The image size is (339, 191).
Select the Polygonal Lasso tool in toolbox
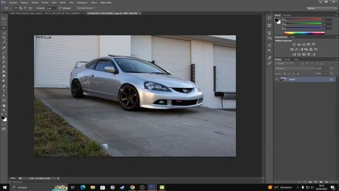[x=4, y=28]
